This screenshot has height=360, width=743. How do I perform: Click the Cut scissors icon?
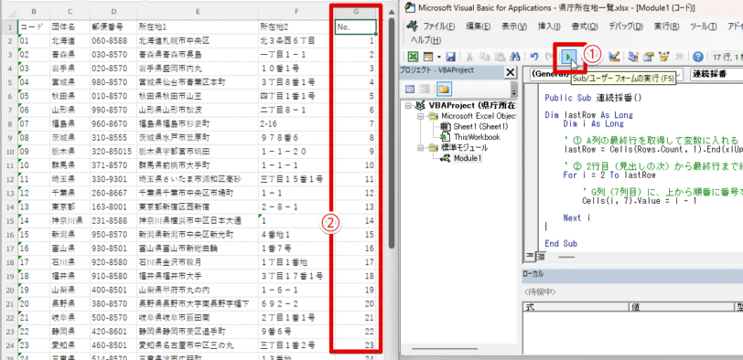[469, 57]
